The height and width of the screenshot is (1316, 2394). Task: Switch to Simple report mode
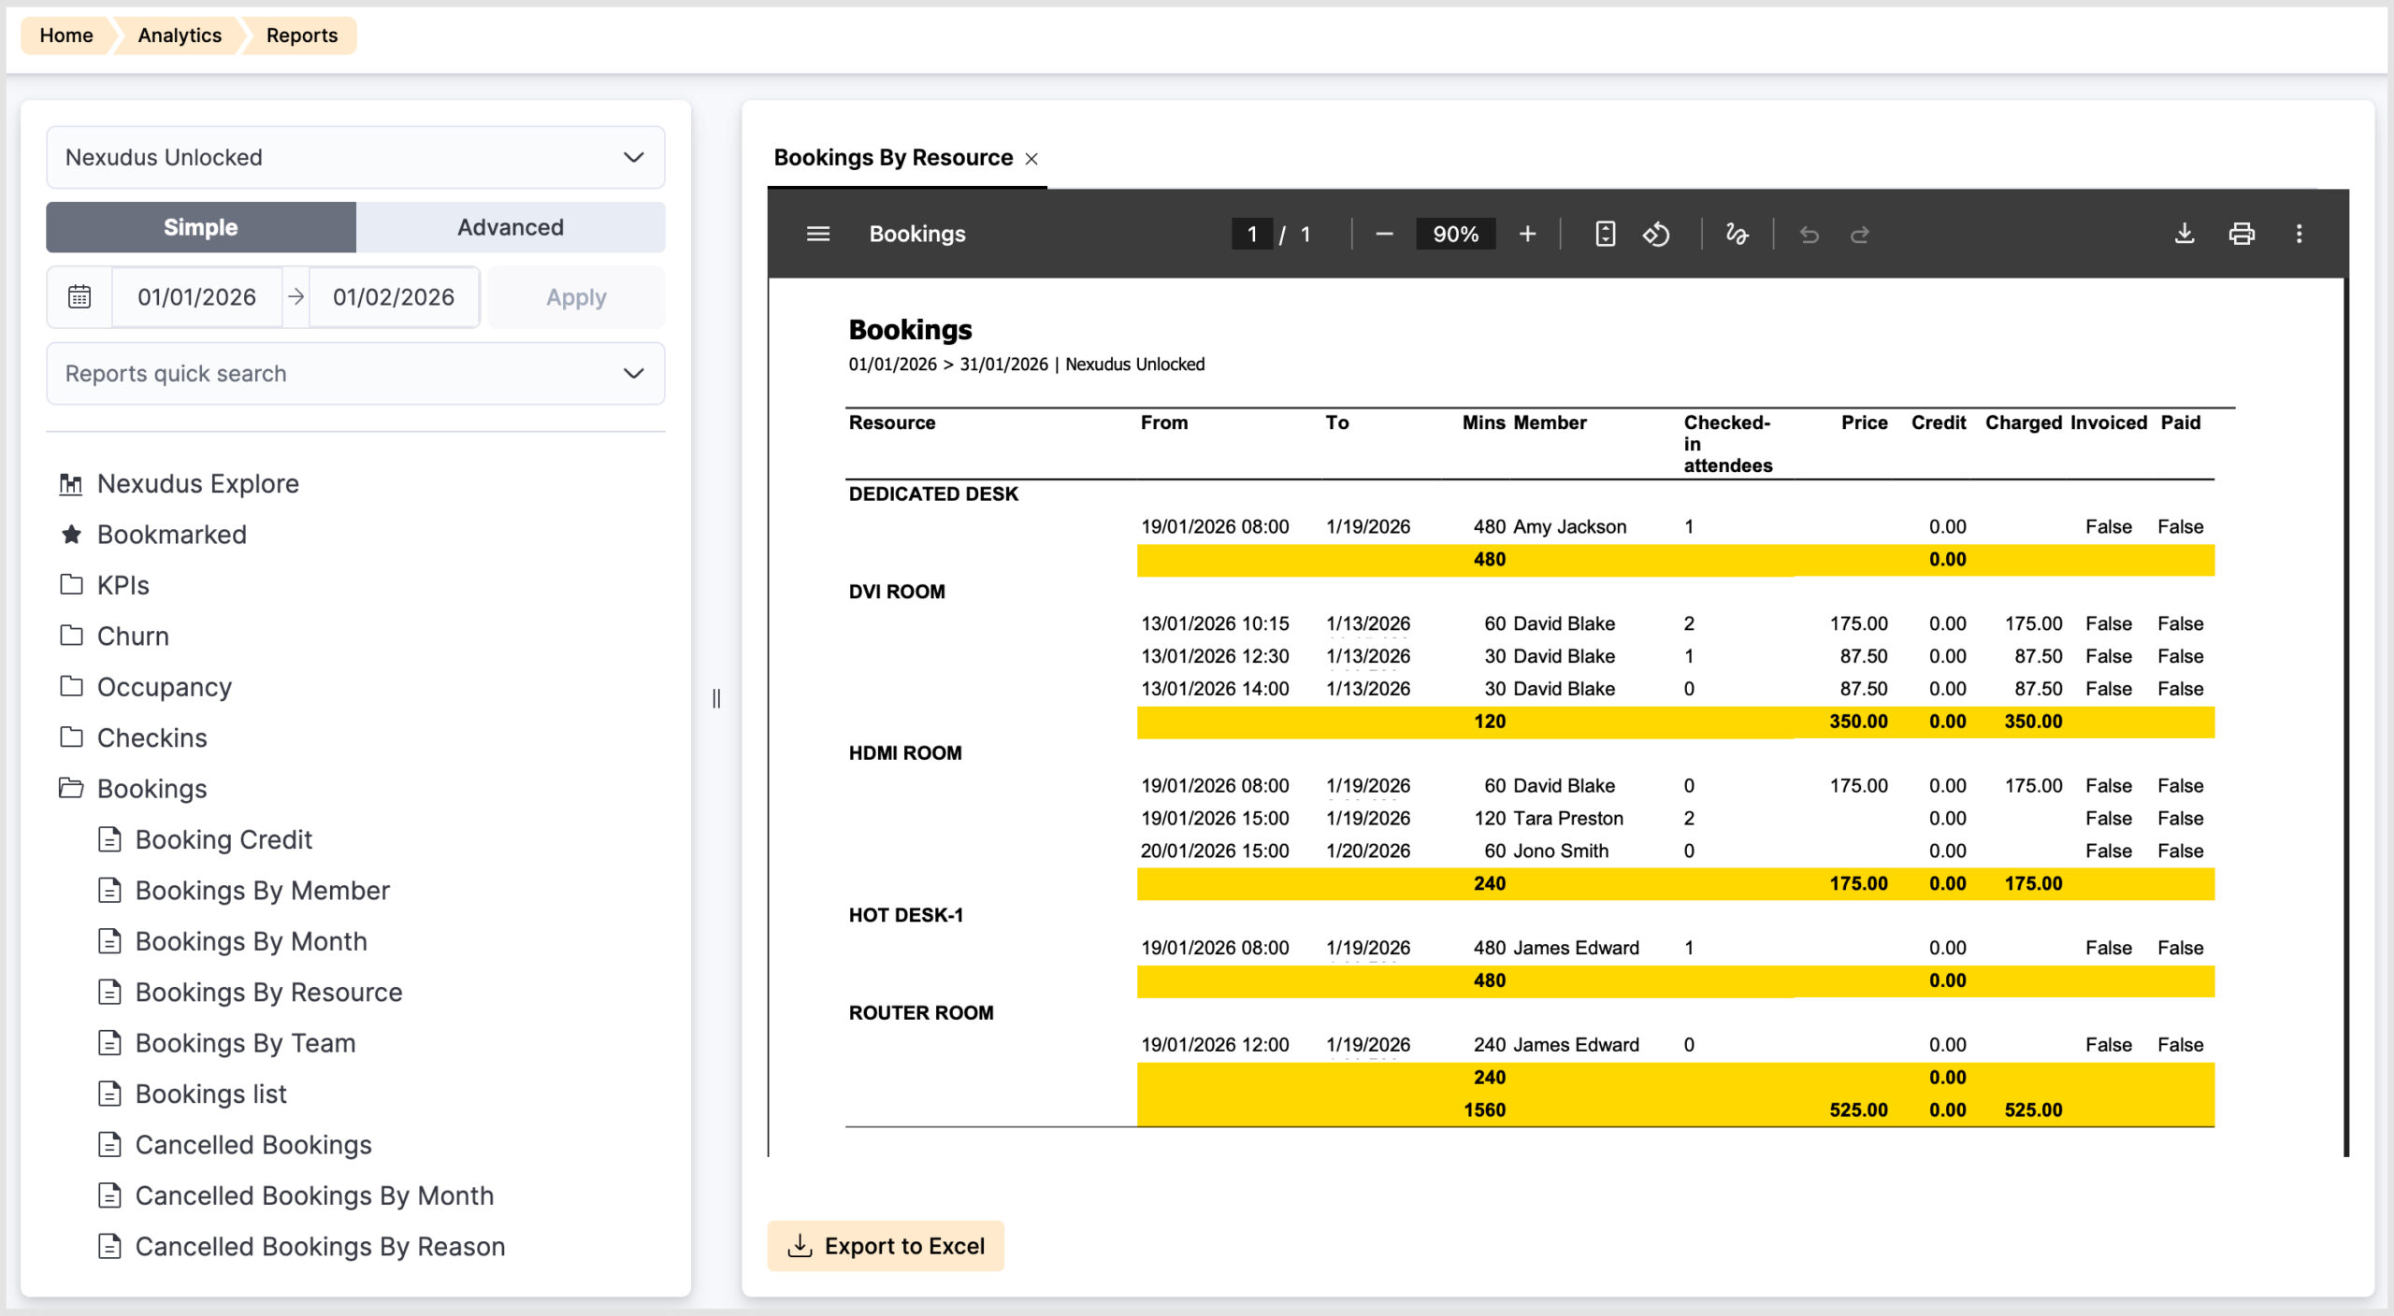coord(201,227)
